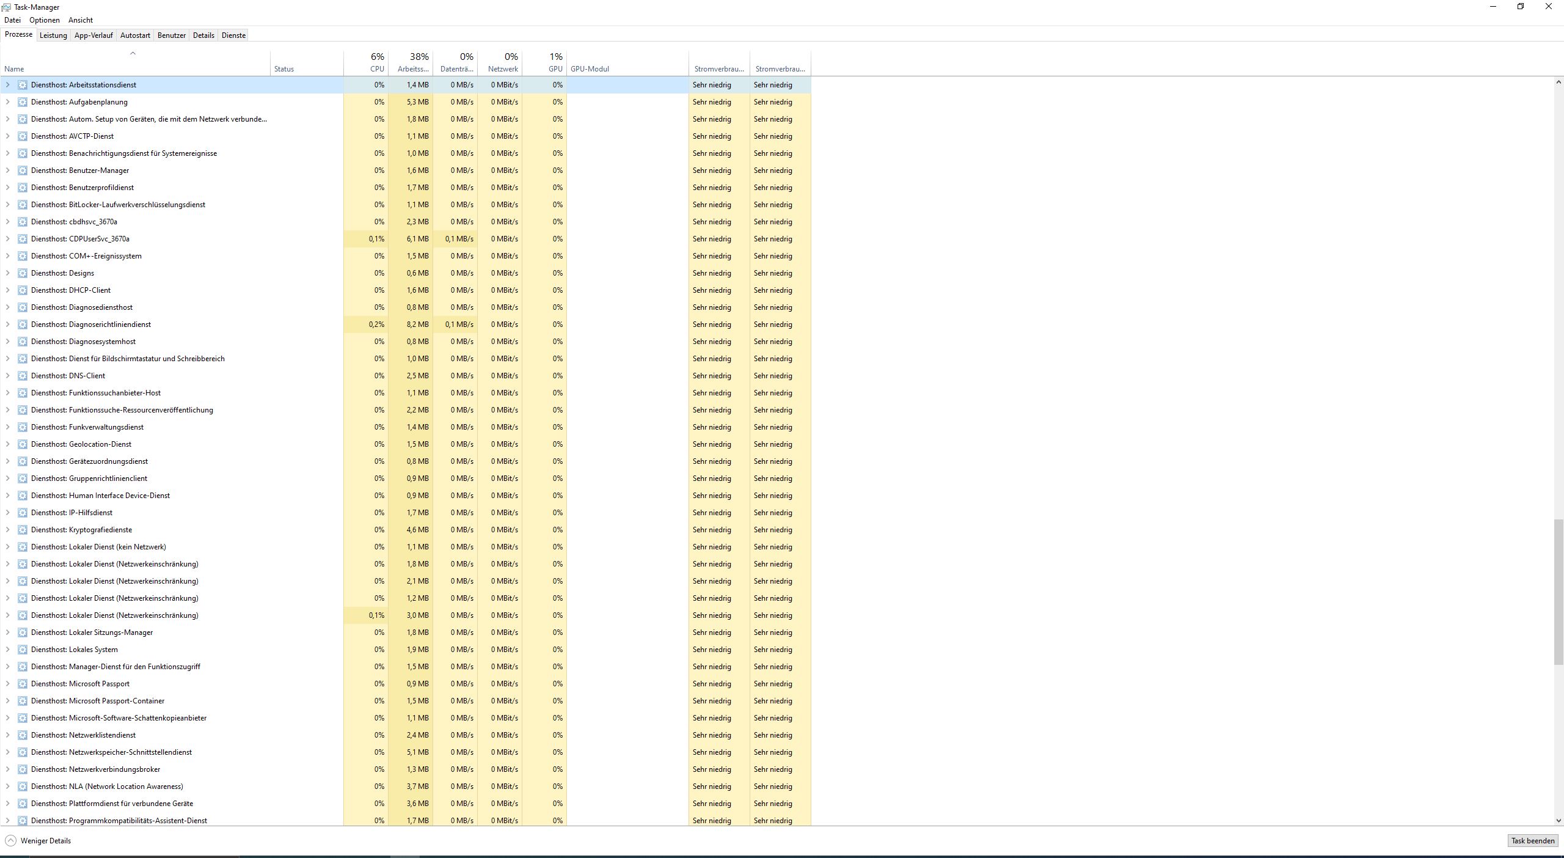
Task: Click the gear icon of Diensthost: DNS-Client
Action: click(x=23, y=376)
